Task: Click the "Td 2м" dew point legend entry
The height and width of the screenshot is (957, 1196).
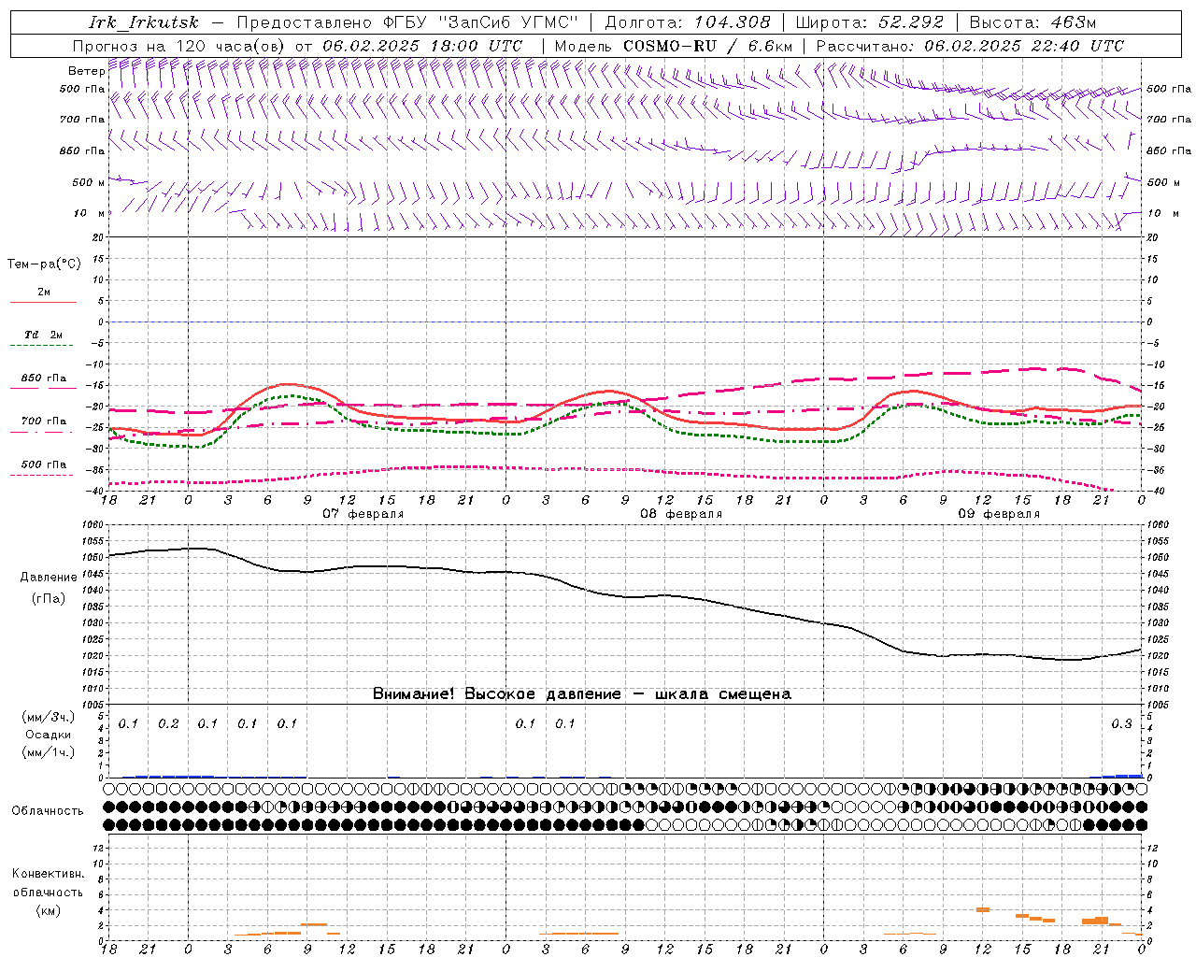Action: click(x=43, y=335)
